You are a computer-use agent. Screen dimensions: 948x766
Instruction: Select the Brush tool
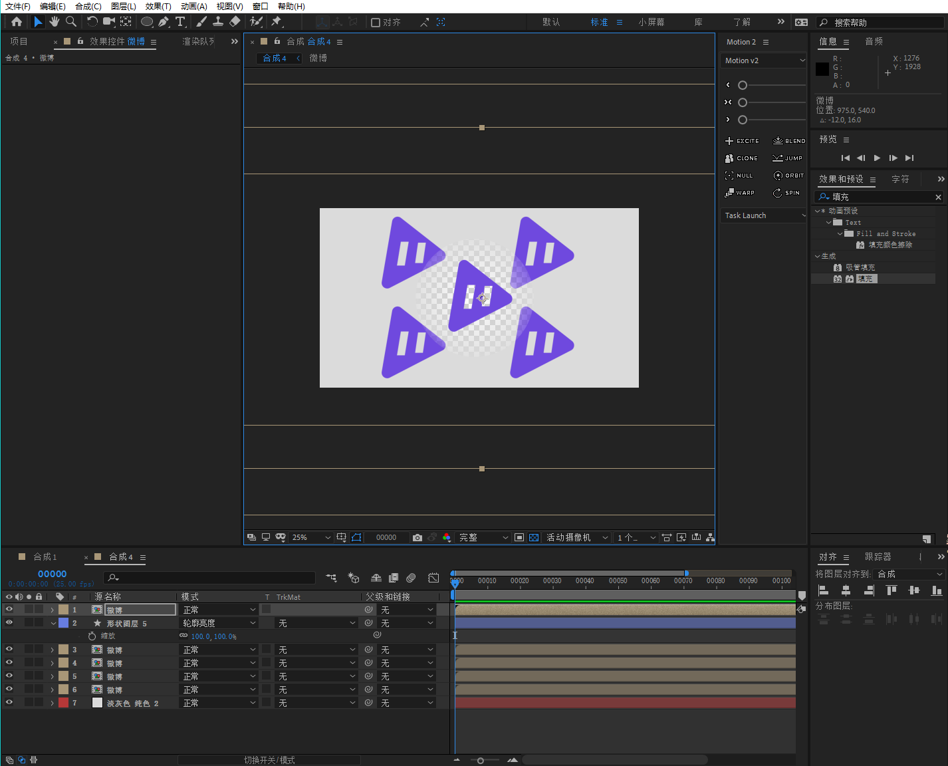pos(201,22)
